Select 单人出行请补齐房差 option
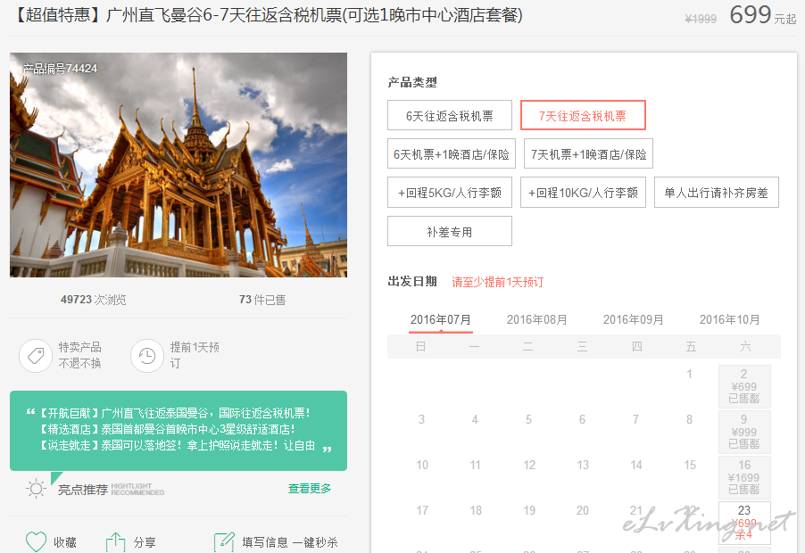805x553 pixels. [x=716, y=193]
